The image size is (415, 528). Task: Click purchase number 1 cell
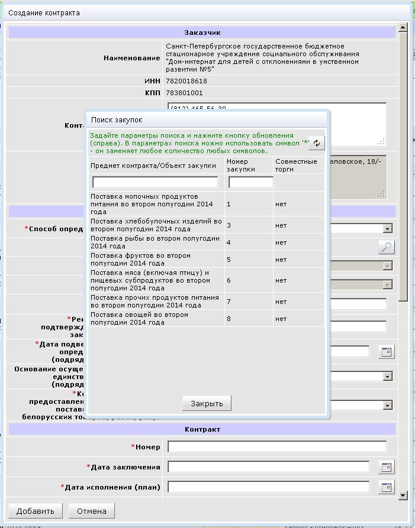click(x=249, y=204)
